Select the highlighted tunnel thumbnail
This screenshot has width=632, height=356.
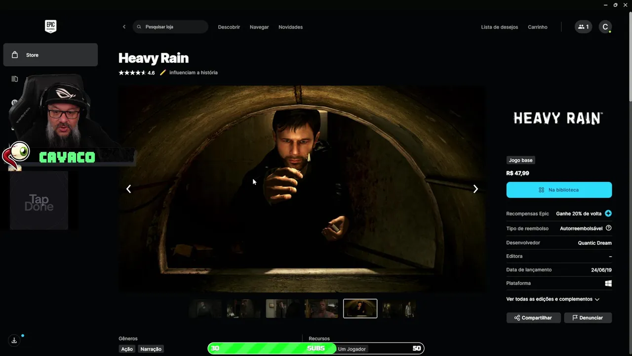360,309
